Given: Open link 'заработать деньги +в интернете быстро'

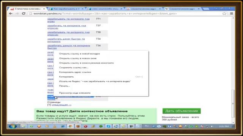Looking at the screenshot, I should [x=69, y=47].
